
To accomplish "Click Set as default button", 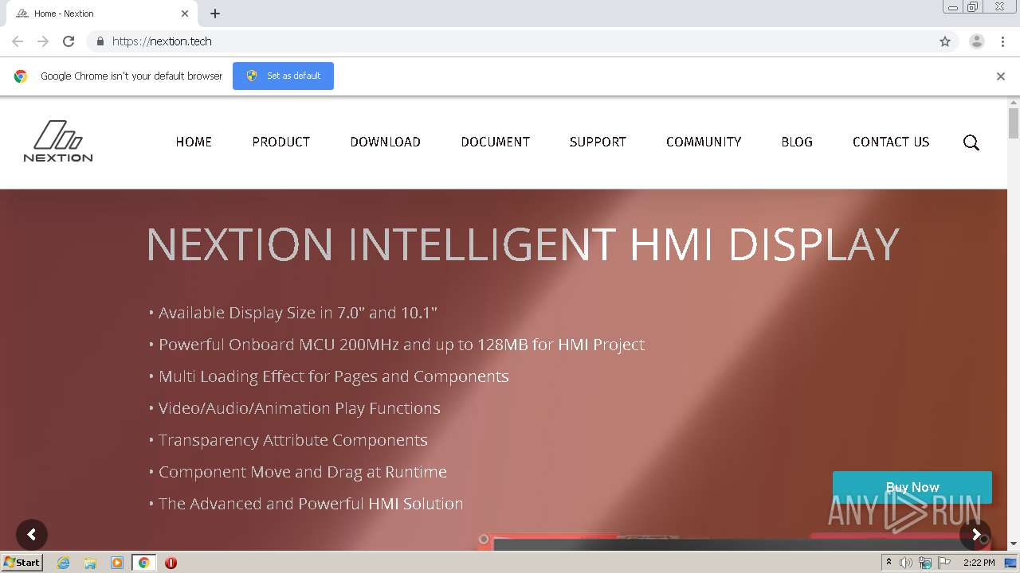I will tap(283, 76).
